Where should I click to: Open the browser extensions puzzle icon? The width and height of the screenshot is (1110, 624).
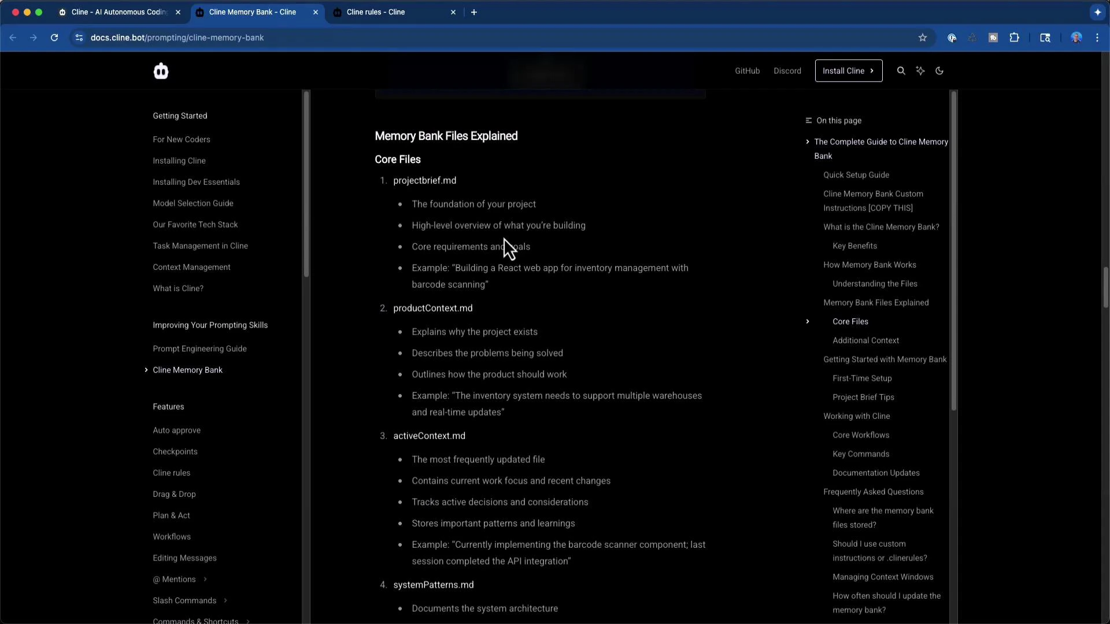tap(1015, 37)
